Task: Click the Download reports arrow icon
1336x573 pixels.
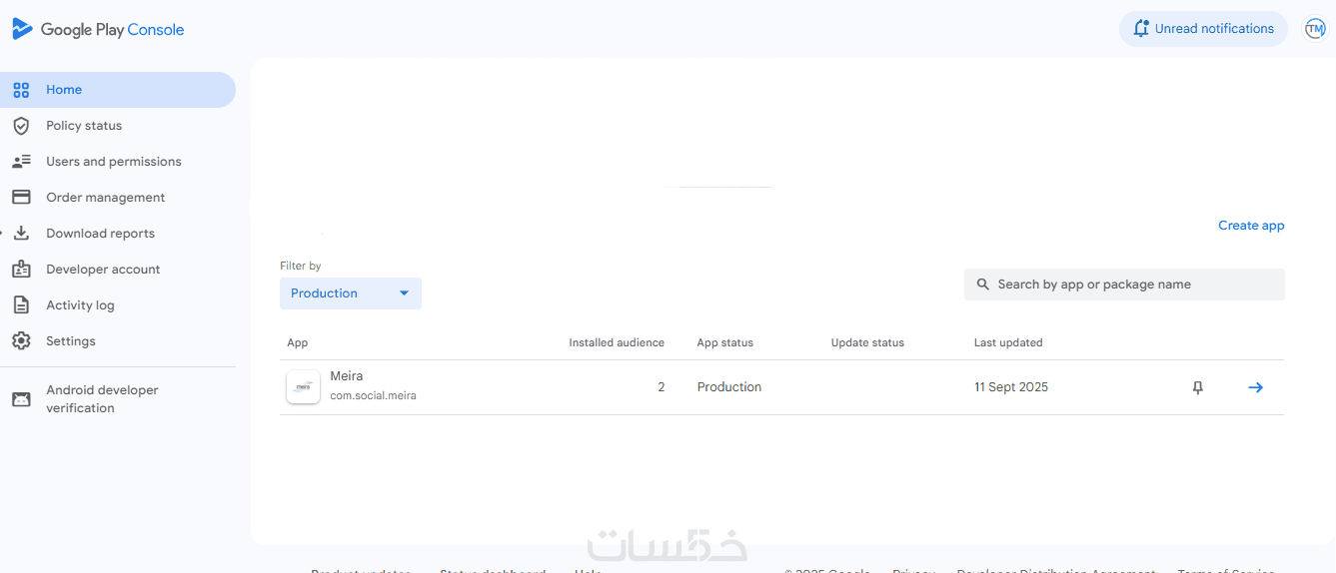Action: point(21,234)
